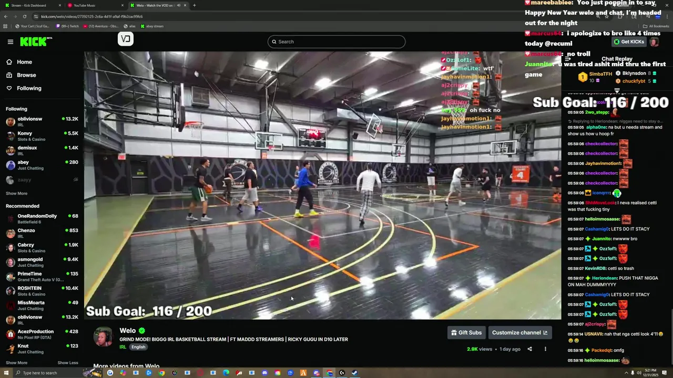Expand Recommended list with Show More
The height and width of the screenshot is (378, 673).
(16, 363)
